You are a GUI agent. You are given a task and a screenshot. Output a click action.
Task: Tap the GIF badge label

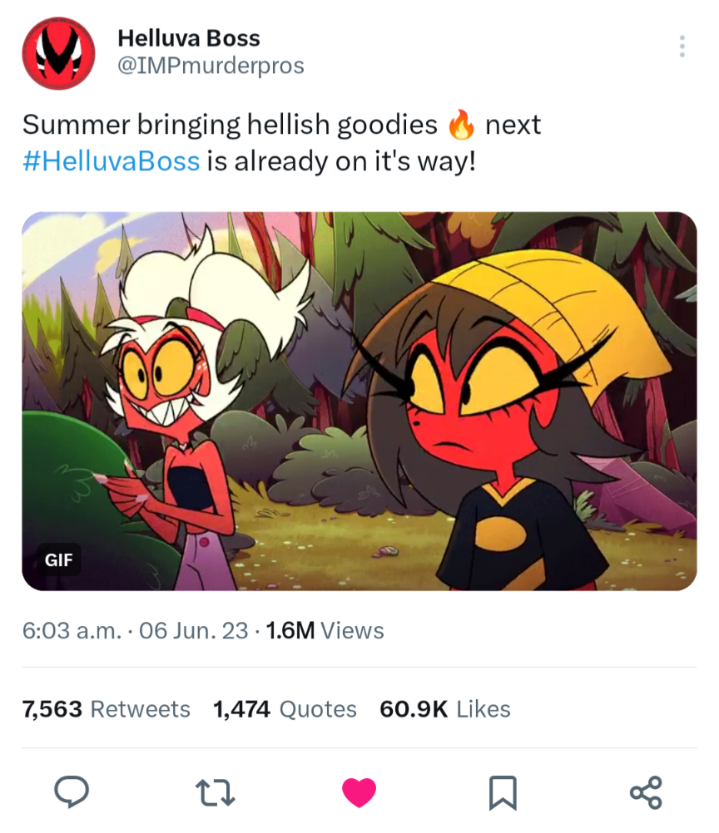58,559
